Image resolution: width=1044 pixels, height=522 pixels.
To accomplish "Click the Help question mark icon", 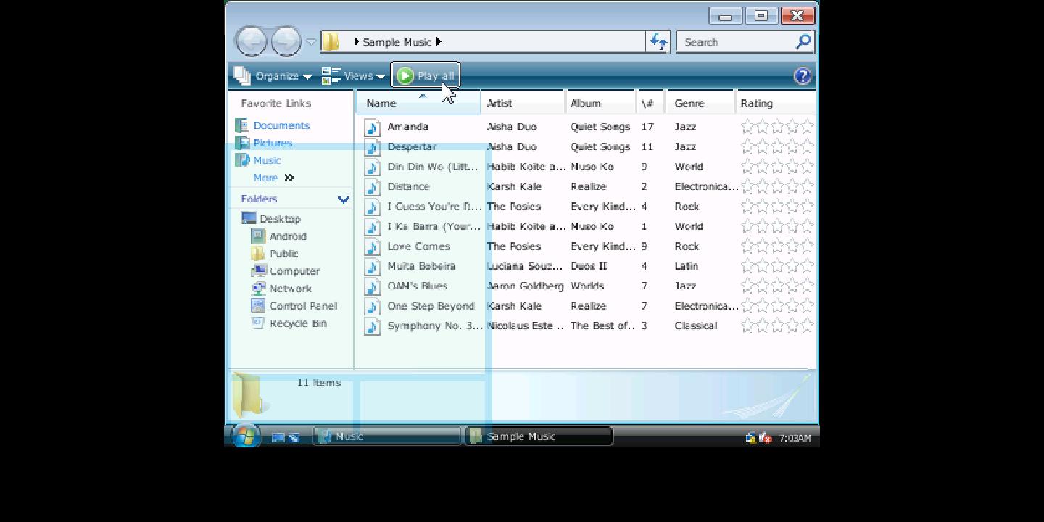I will pos(803,76).
